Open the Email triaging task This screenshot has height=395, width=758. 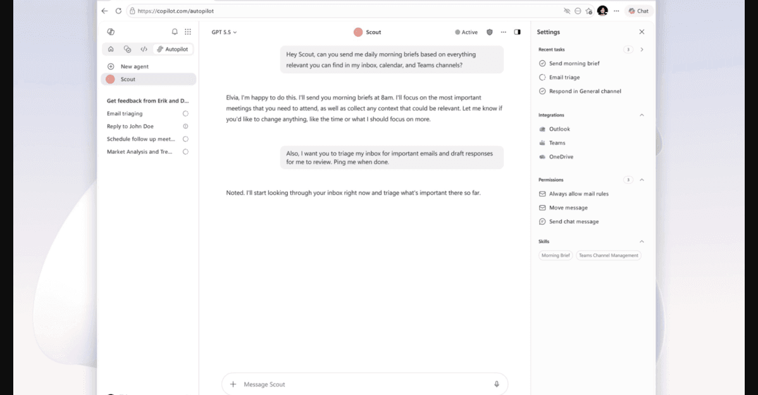tap(125, 113)
